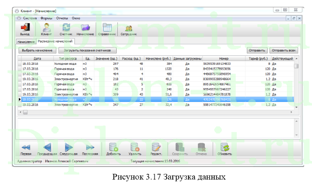Open the Отчеты menu
This screenshot has width=312, height=186.
[62, 18]
